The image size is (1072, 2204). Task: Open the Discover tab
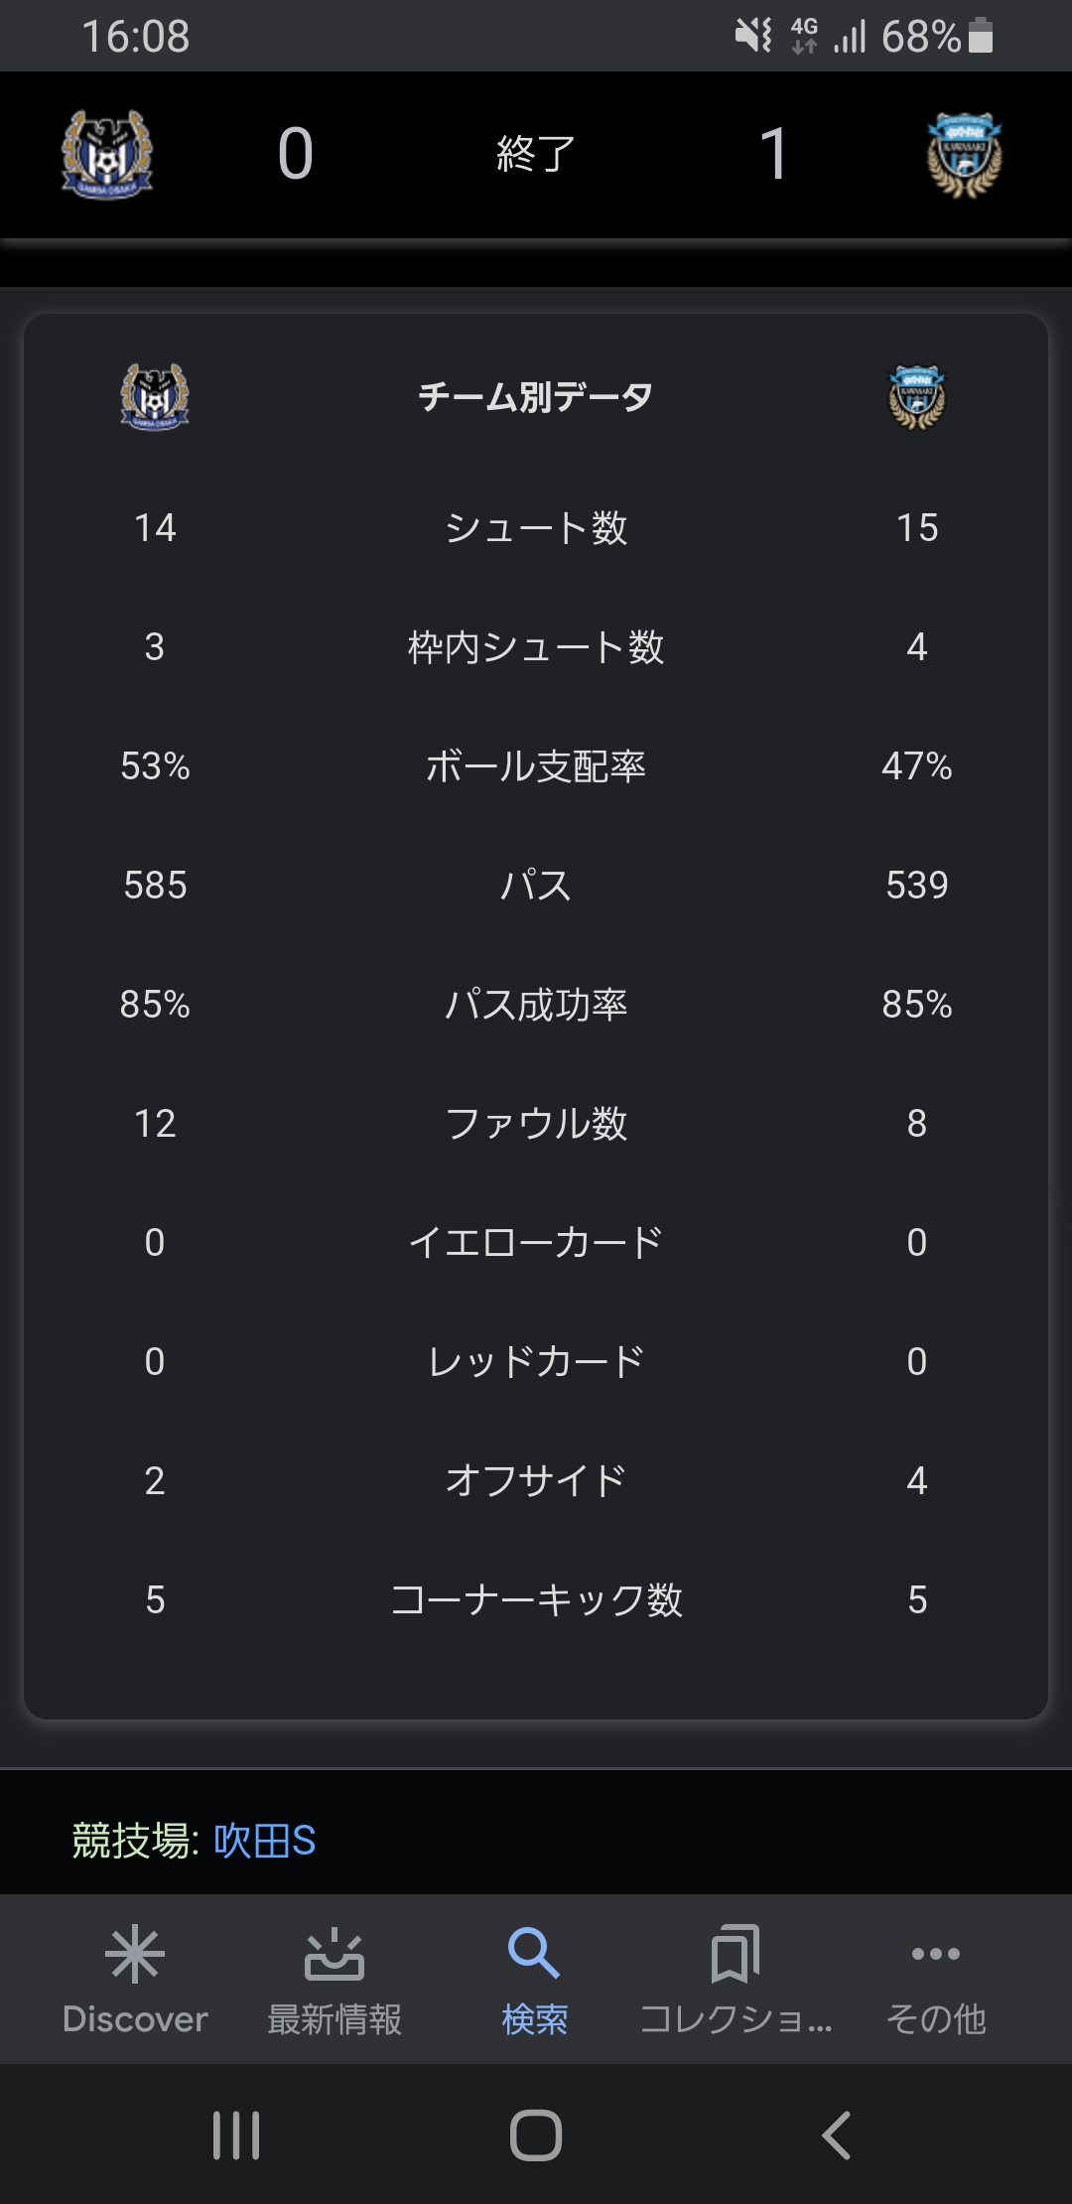pyautogui.click(x=135, y=1978)
